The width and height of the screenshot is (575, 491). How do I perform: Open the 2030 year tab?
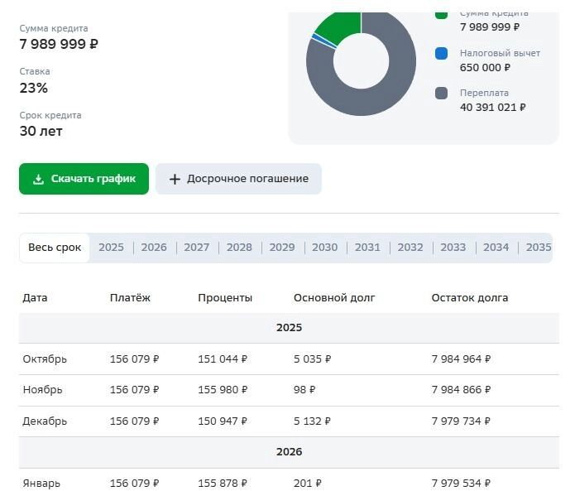point(325,248)
